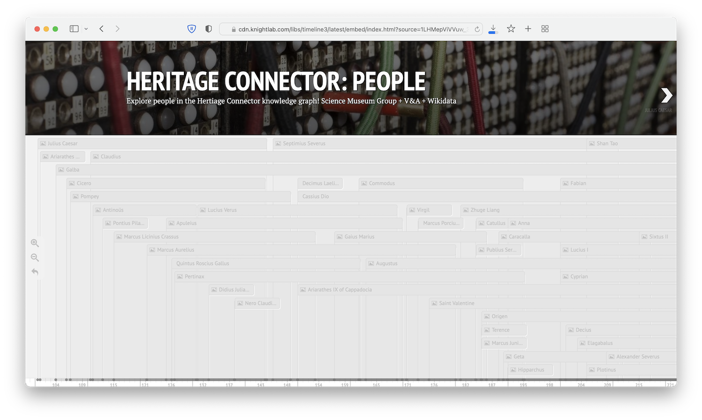Open the Origen marker

(x=579, y=316)
